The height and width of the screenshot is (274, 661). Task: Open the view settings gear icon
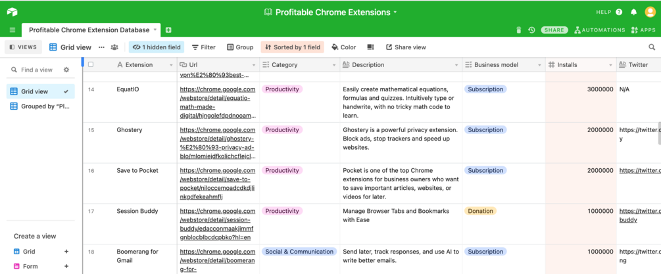coord(66,70)
